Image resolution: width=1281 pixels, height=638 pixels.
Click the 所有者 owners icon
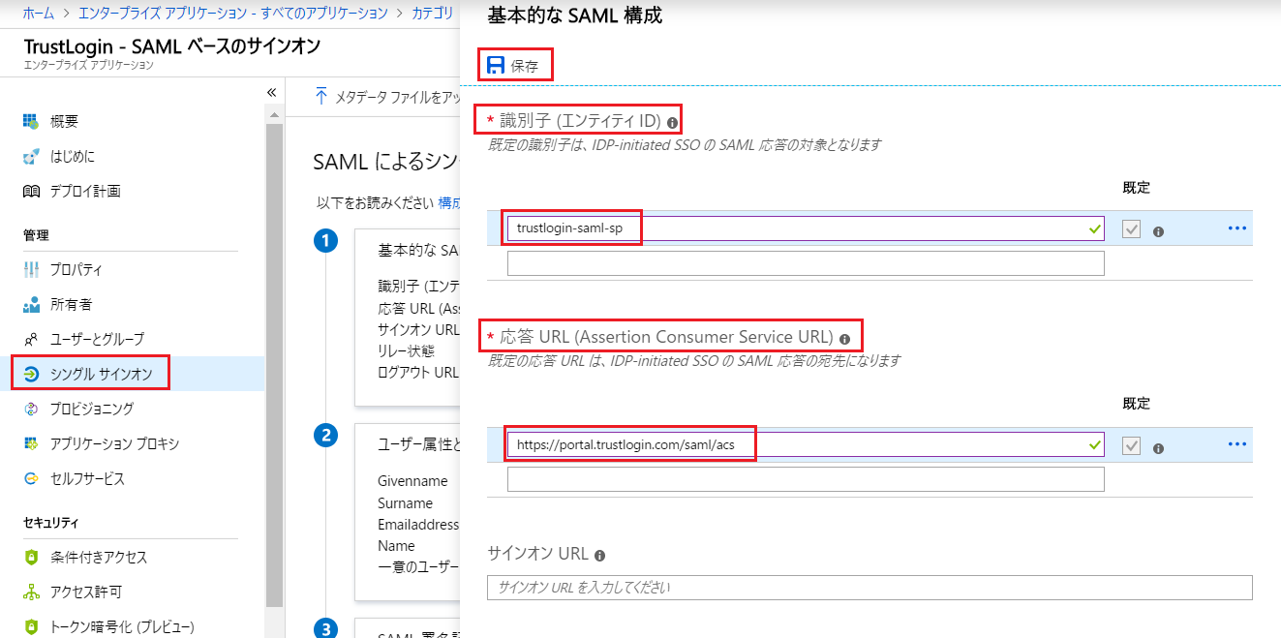tap(31, 304)
